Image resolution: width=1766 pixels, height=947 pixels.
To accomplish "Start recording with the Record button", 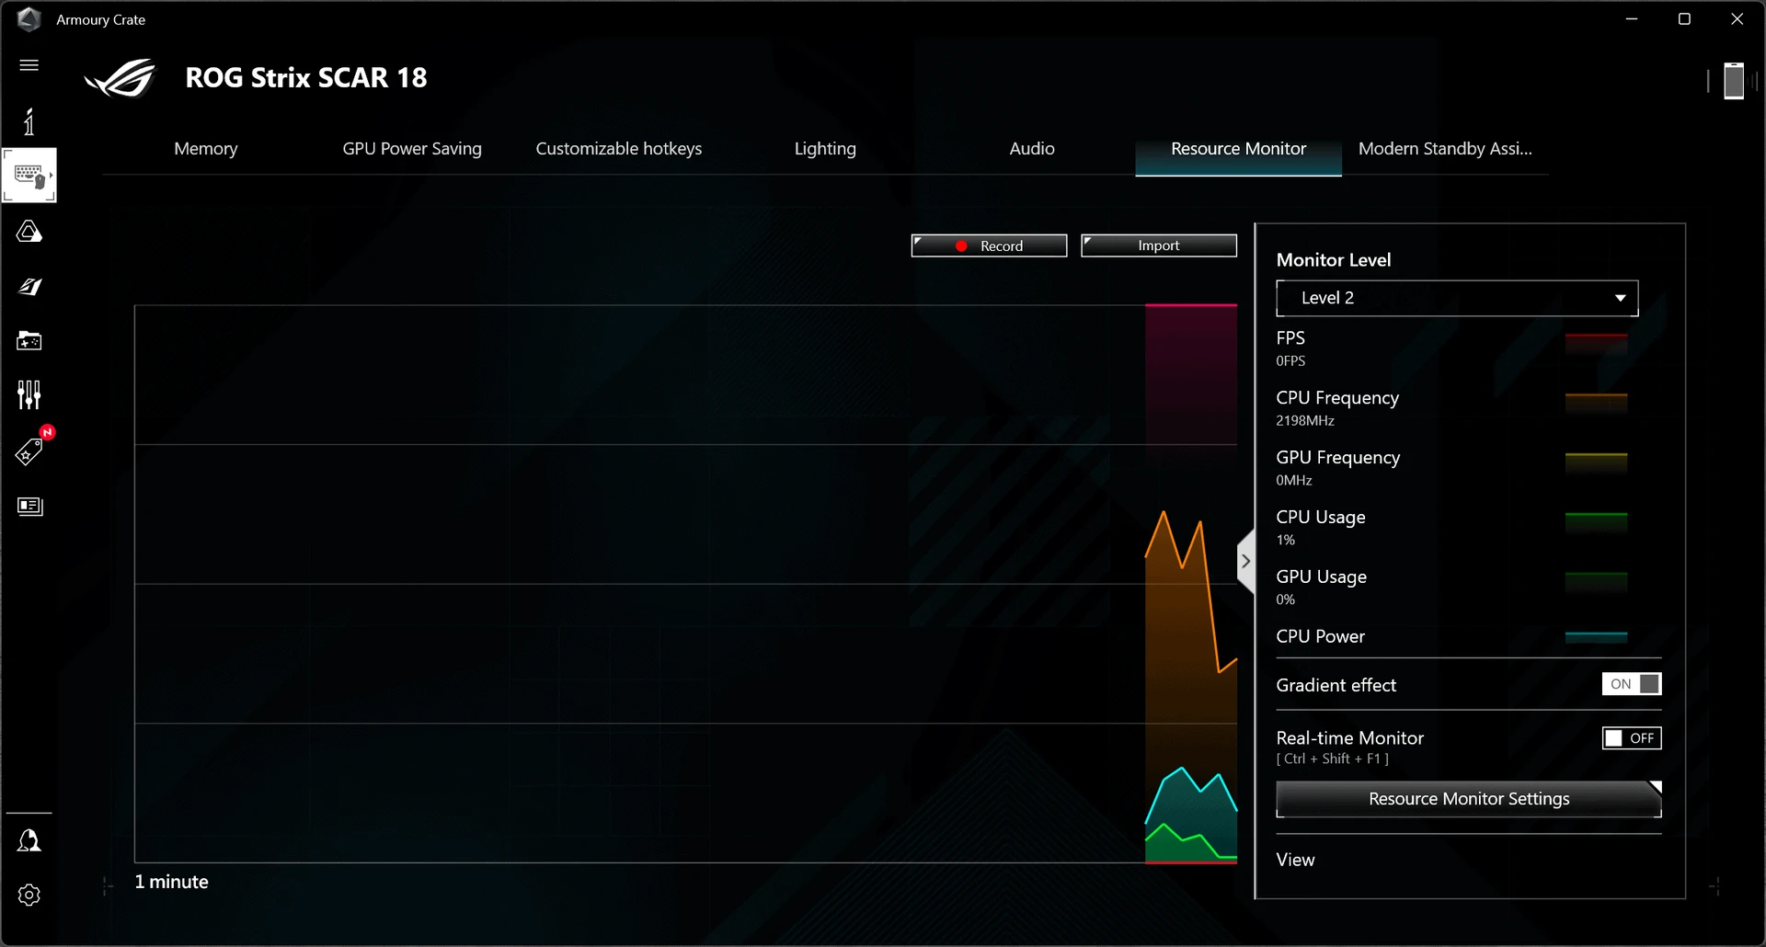I will 989,245.
